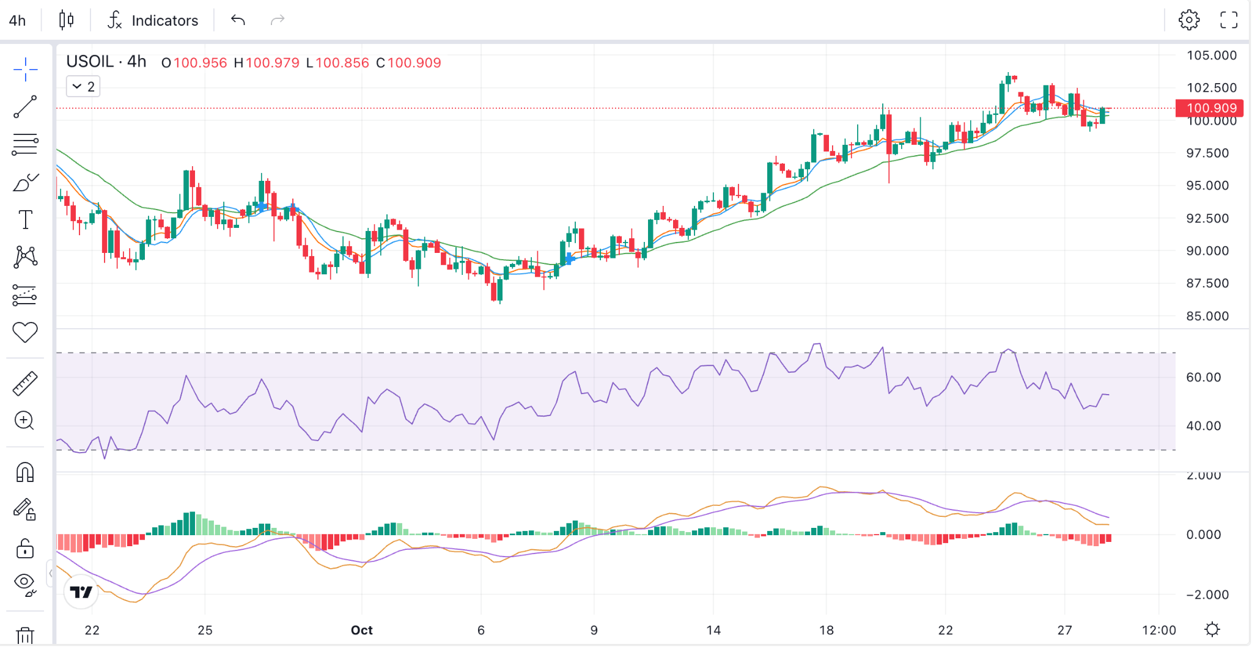Image resolution: width=1252 pixels, height=647 pixels.
Task: Select the brush drawing tool
Action: (x=25, y=182)
